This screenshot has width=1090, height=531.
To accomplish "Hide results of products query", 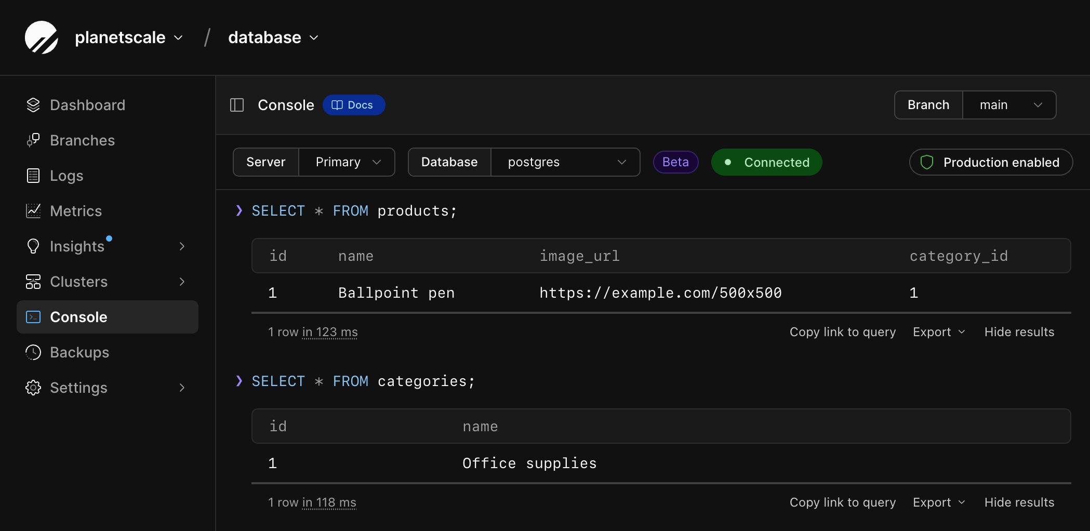I will [x=1019, y=332].
